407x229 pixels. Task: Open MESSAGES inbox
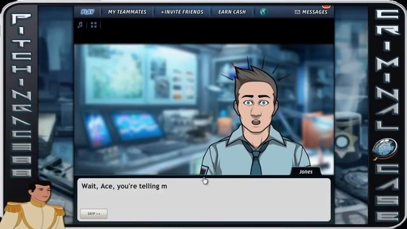[311, 12]
